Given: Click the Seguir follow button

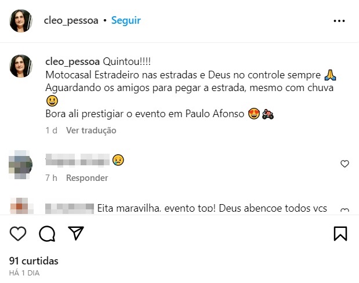Looking at the screenshot, I should pyautogui.click(x=126, y=21).
